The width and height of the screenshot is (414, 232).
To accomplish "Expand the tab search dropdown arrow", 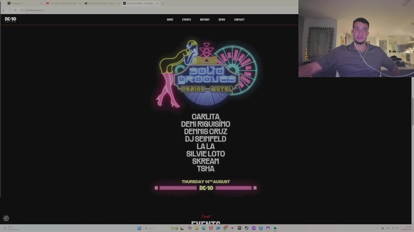I will tap(3, 3).
